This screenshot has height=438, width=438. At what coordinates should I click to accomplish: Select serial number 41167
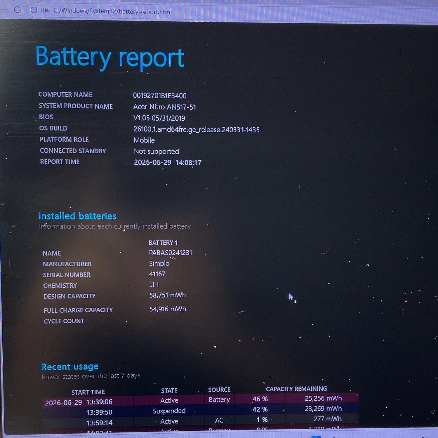point(157,274)
